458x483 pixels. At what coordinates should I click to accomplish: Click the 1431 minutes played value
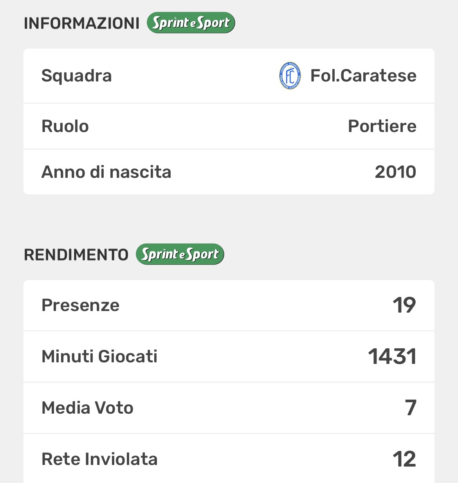[x=392, y=356]
